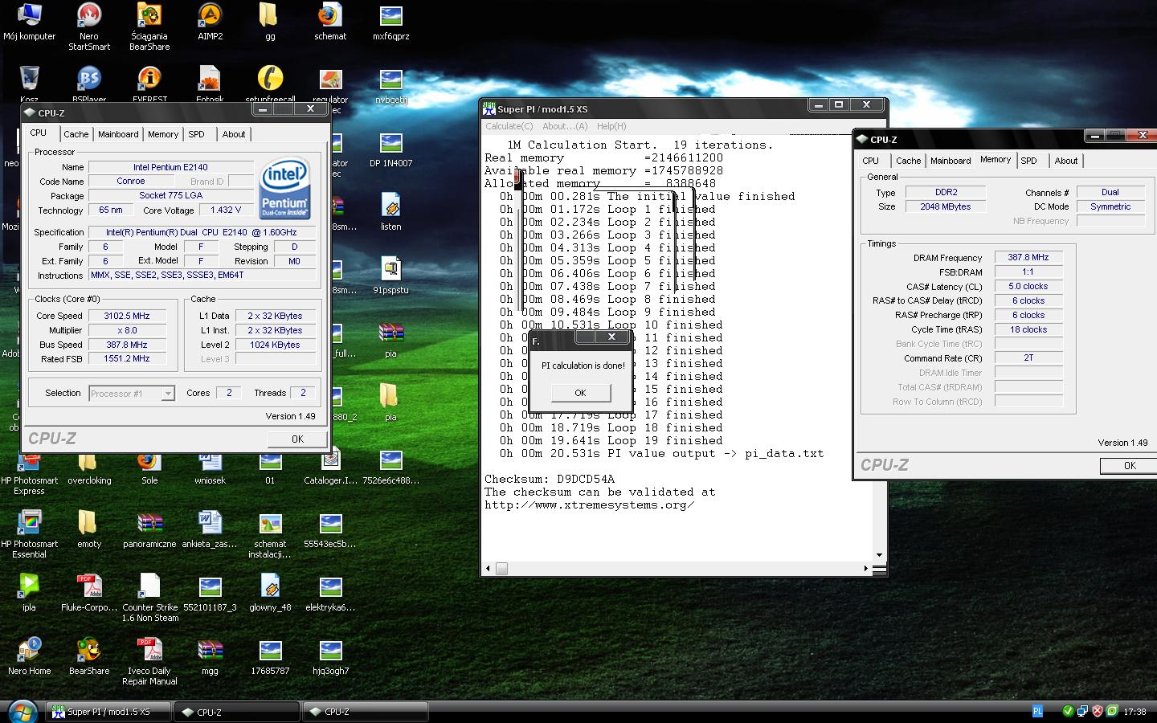Open HP Photosmart Essential shortcut
This screenshot has width=1157, height=723.
coord(29,523)
